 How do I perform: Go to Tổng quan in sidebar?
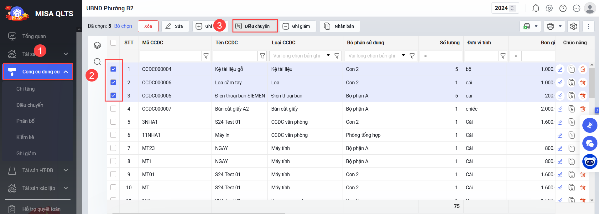[34, 36]
